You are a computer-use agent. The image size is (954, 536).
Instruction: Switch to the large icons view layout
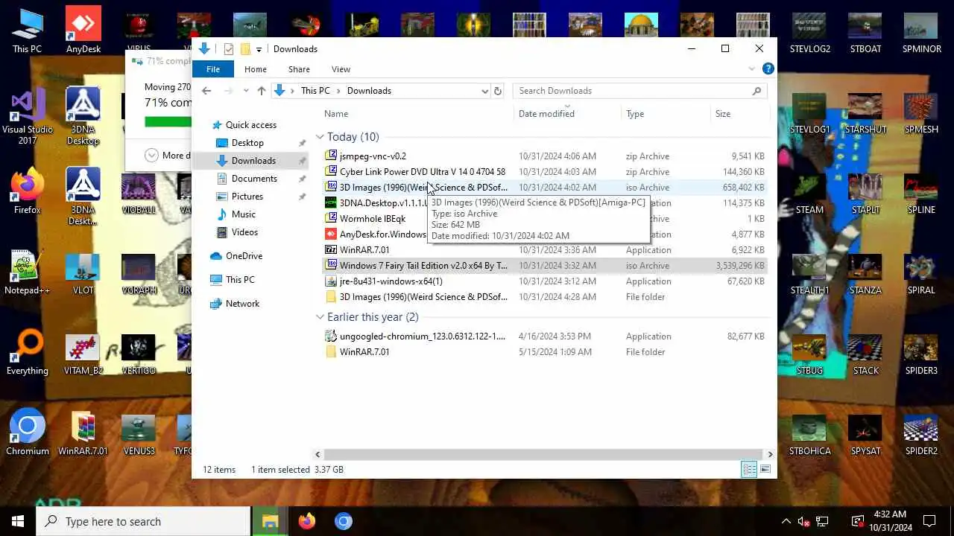coord(765,469)
